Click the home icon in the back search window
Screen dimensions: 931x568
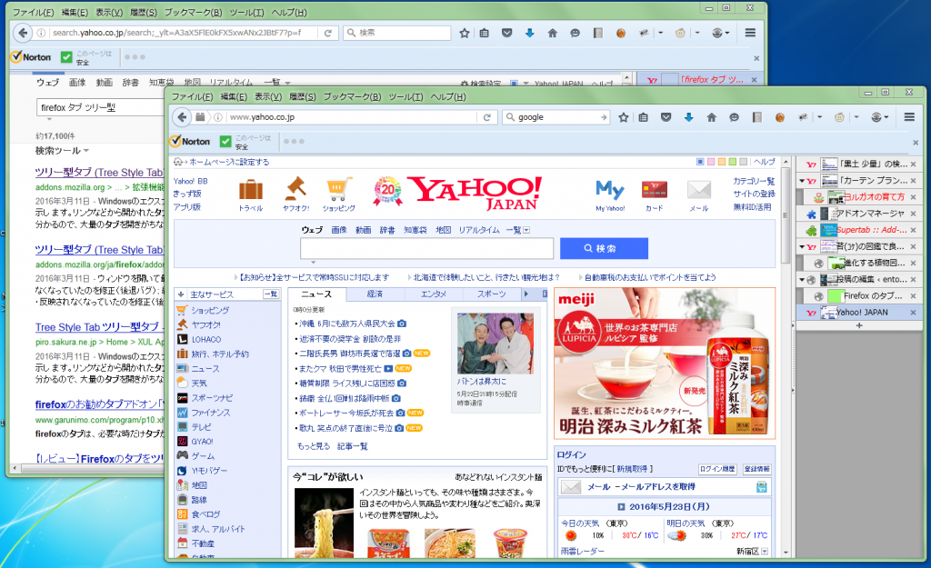(x=552, y=34)
